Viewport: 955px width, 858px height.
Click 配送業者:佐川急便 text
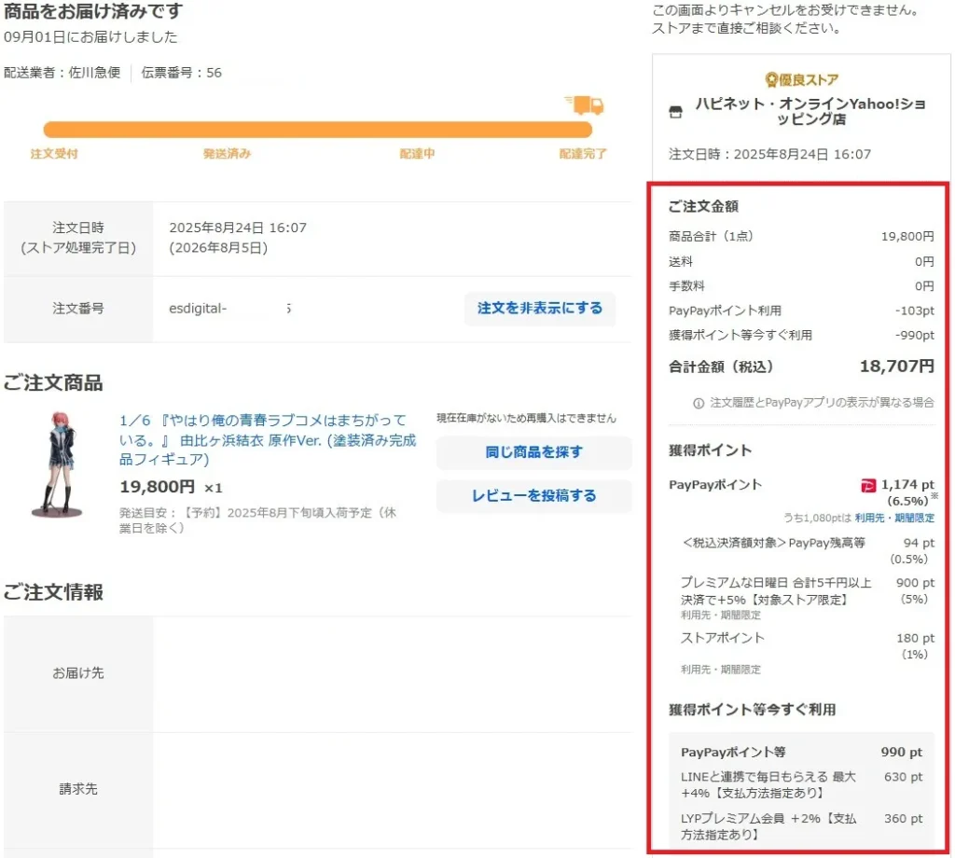click(62, 73)
